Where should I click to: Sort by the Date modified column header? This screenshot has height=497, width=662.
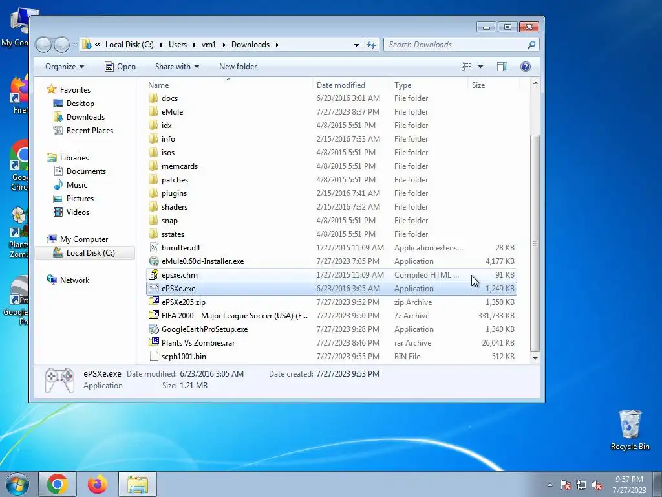coord(351,85)
